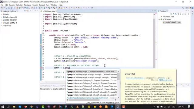Open VLC cone icon in taskbar

[78, 107]
